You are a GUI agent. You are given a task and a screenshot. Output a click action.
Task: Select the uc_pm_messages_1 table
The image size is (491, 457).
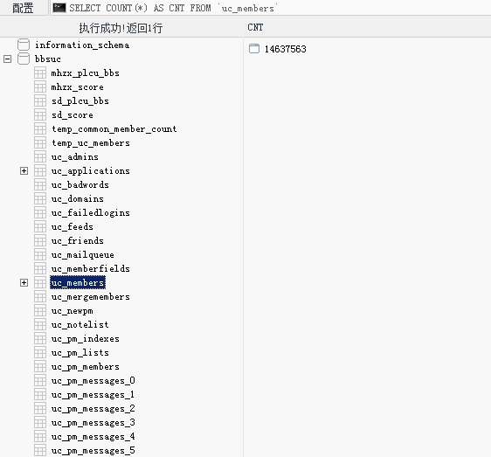[93, 395]
